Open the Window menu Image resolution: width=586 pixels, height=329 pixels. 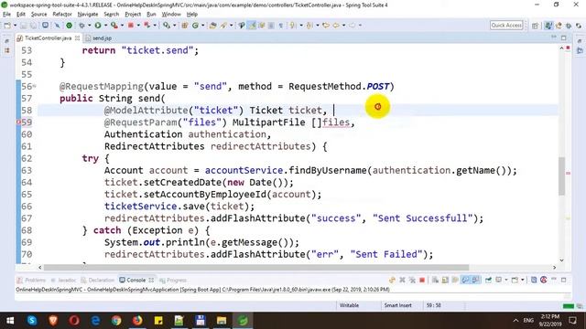pyautogui.click(x=171, y=15)
